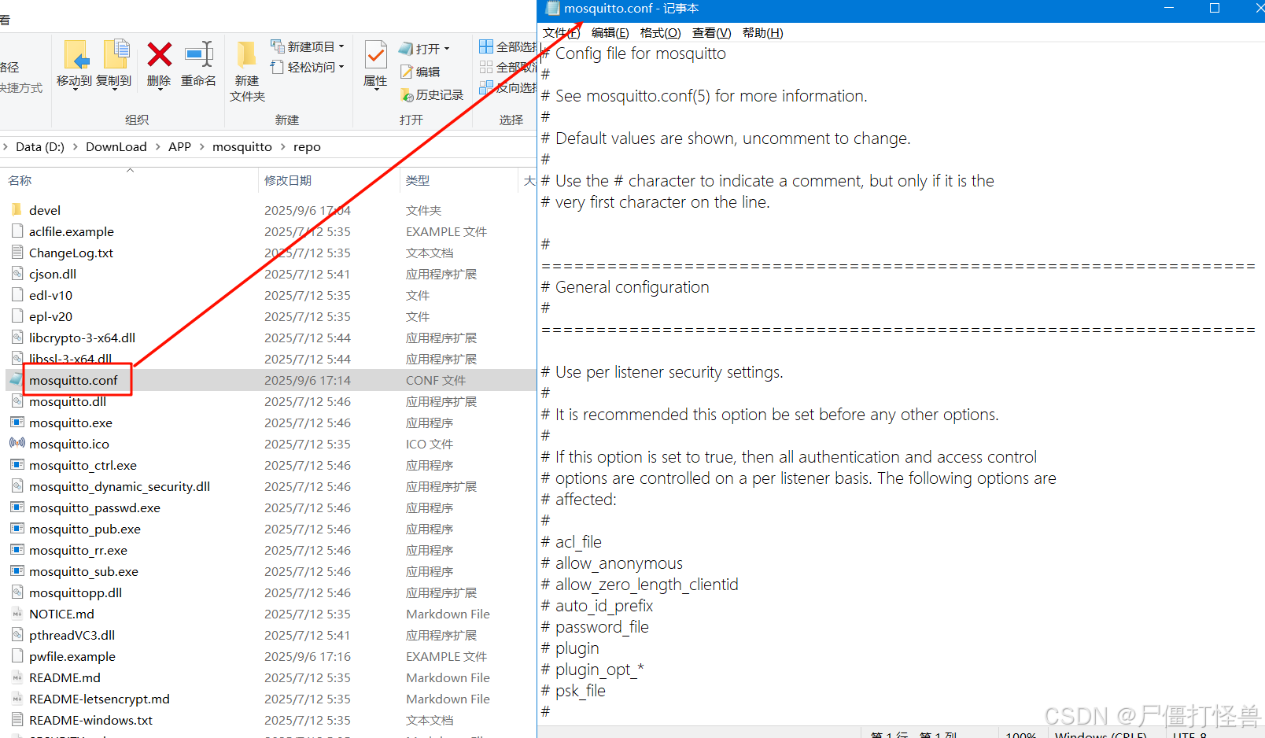Click the libssl-3-x64.dll file name
Screen dimensions: 1265x738
coord(70,359)
